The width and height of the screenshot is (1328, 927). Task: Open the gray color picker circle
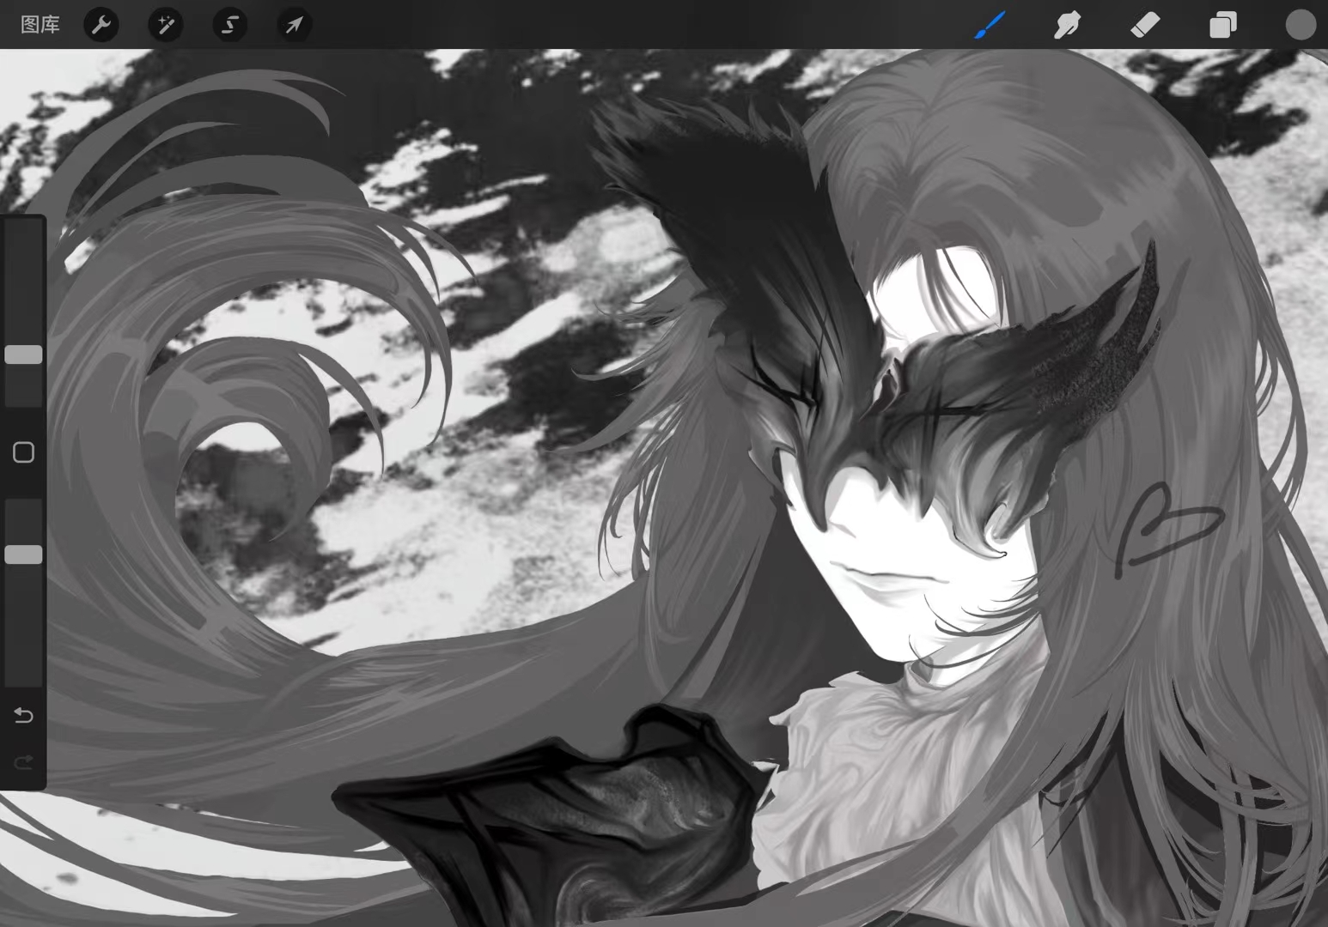pyautogui.click(x=1301, y=25)
